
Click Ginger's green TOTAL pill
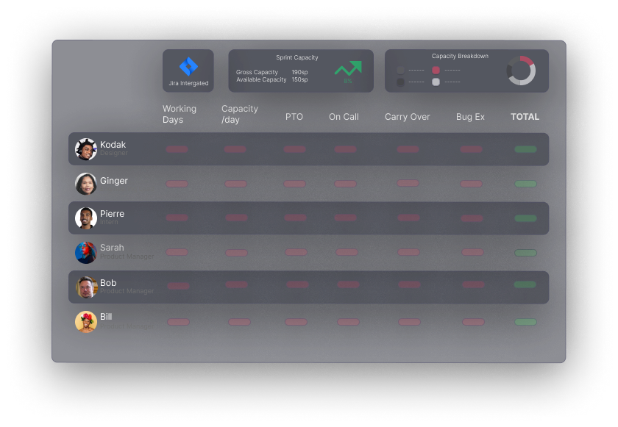coord(525,184)
